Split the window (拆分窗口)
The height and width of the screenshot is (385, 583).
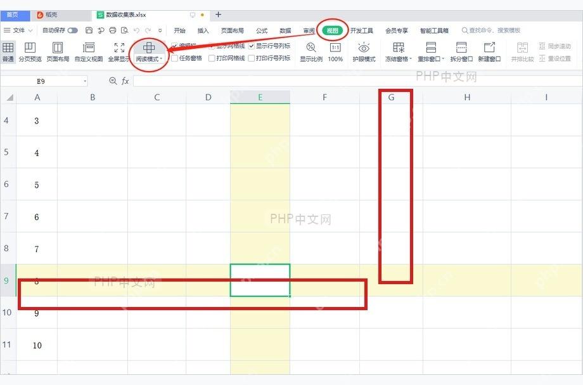[x=461, y=52]
